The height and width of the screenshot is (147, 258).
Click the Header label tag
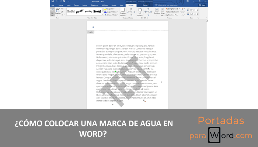coord(91,32)
